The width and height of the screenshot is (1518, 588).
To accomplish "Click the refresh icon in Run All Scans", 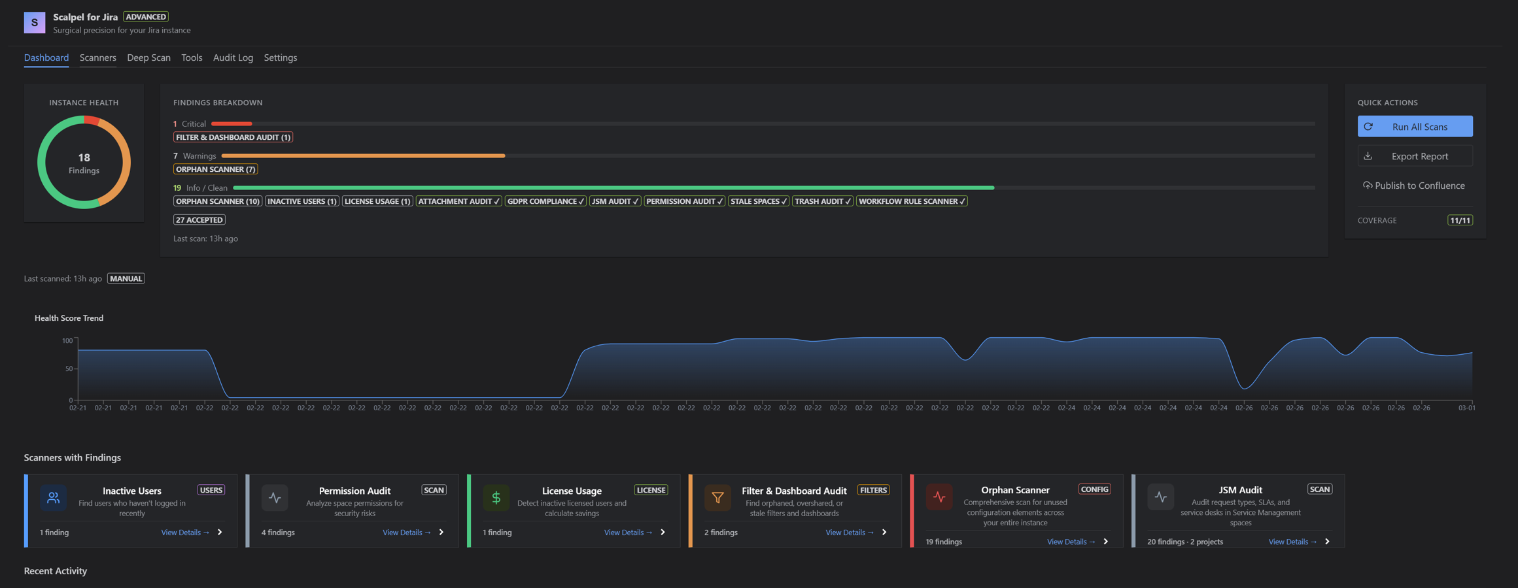I will 1368,127.
